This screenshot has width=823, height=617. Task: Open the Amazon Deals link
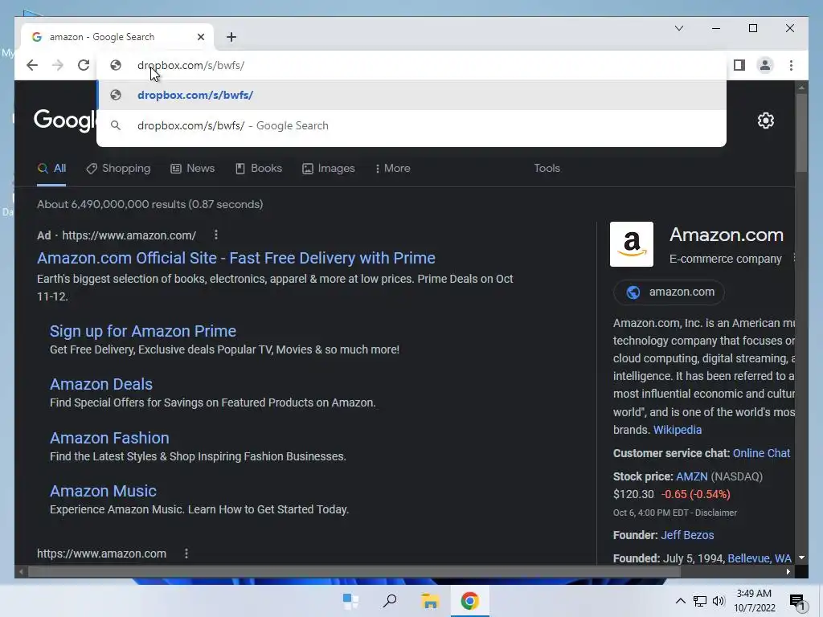pos(101,384)
